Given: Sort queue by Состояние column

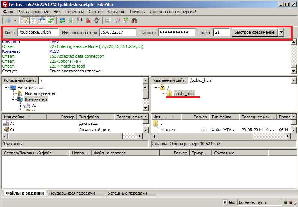Looking at the screenshot, I should [240, 153].
